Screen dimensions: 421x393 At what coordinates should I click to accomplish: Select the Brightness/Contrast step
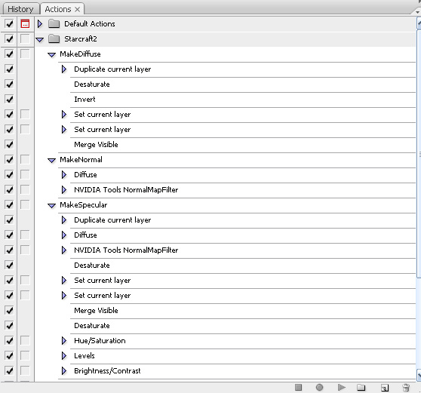tap(107, 370)
